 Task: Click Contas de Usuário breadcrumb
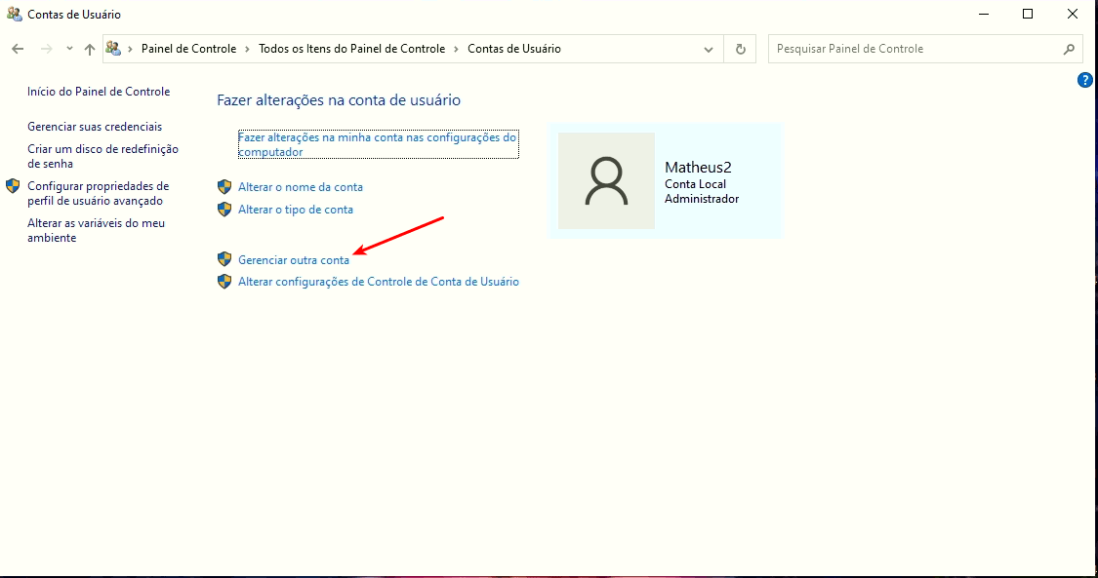[x=514, y=49]
